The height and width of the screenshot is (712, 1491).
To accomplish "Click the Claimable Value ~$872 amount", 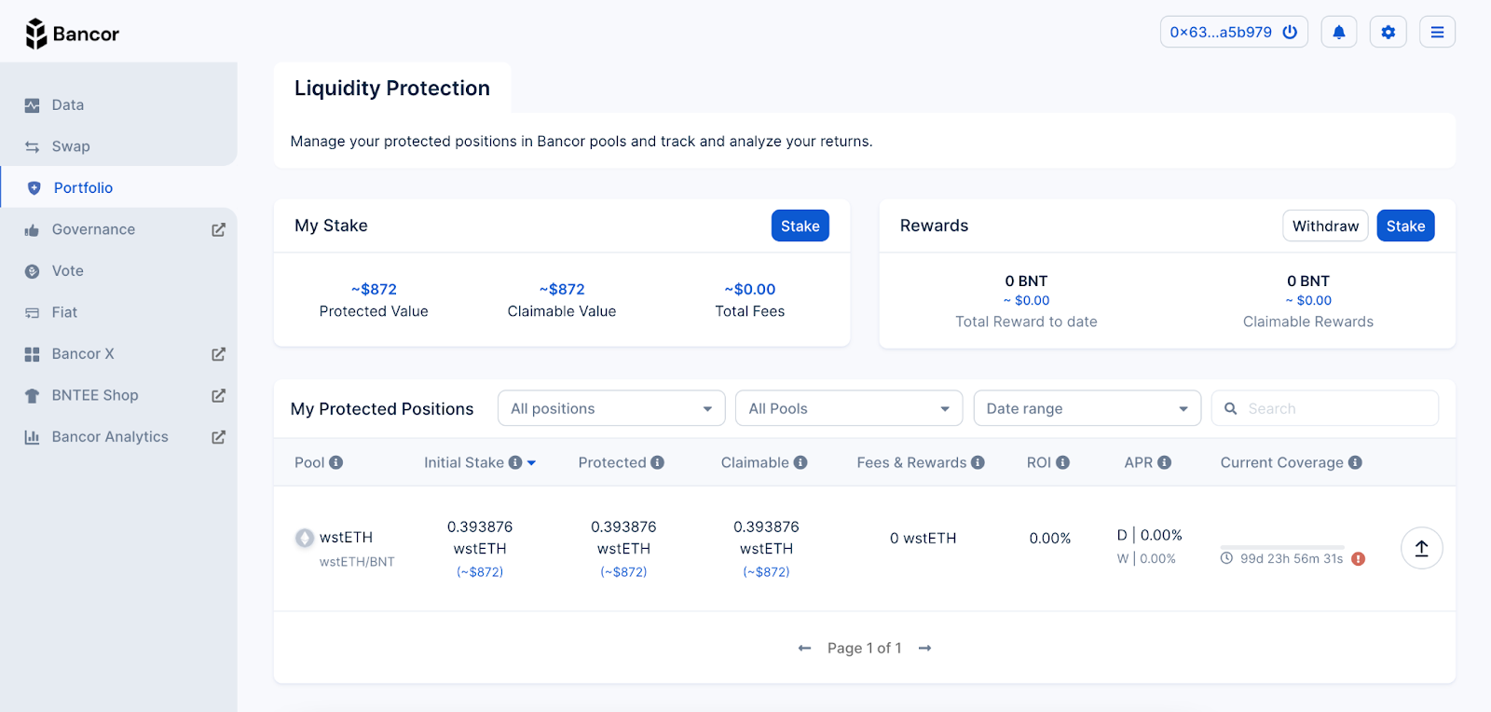I will click(x=562, y=289).
